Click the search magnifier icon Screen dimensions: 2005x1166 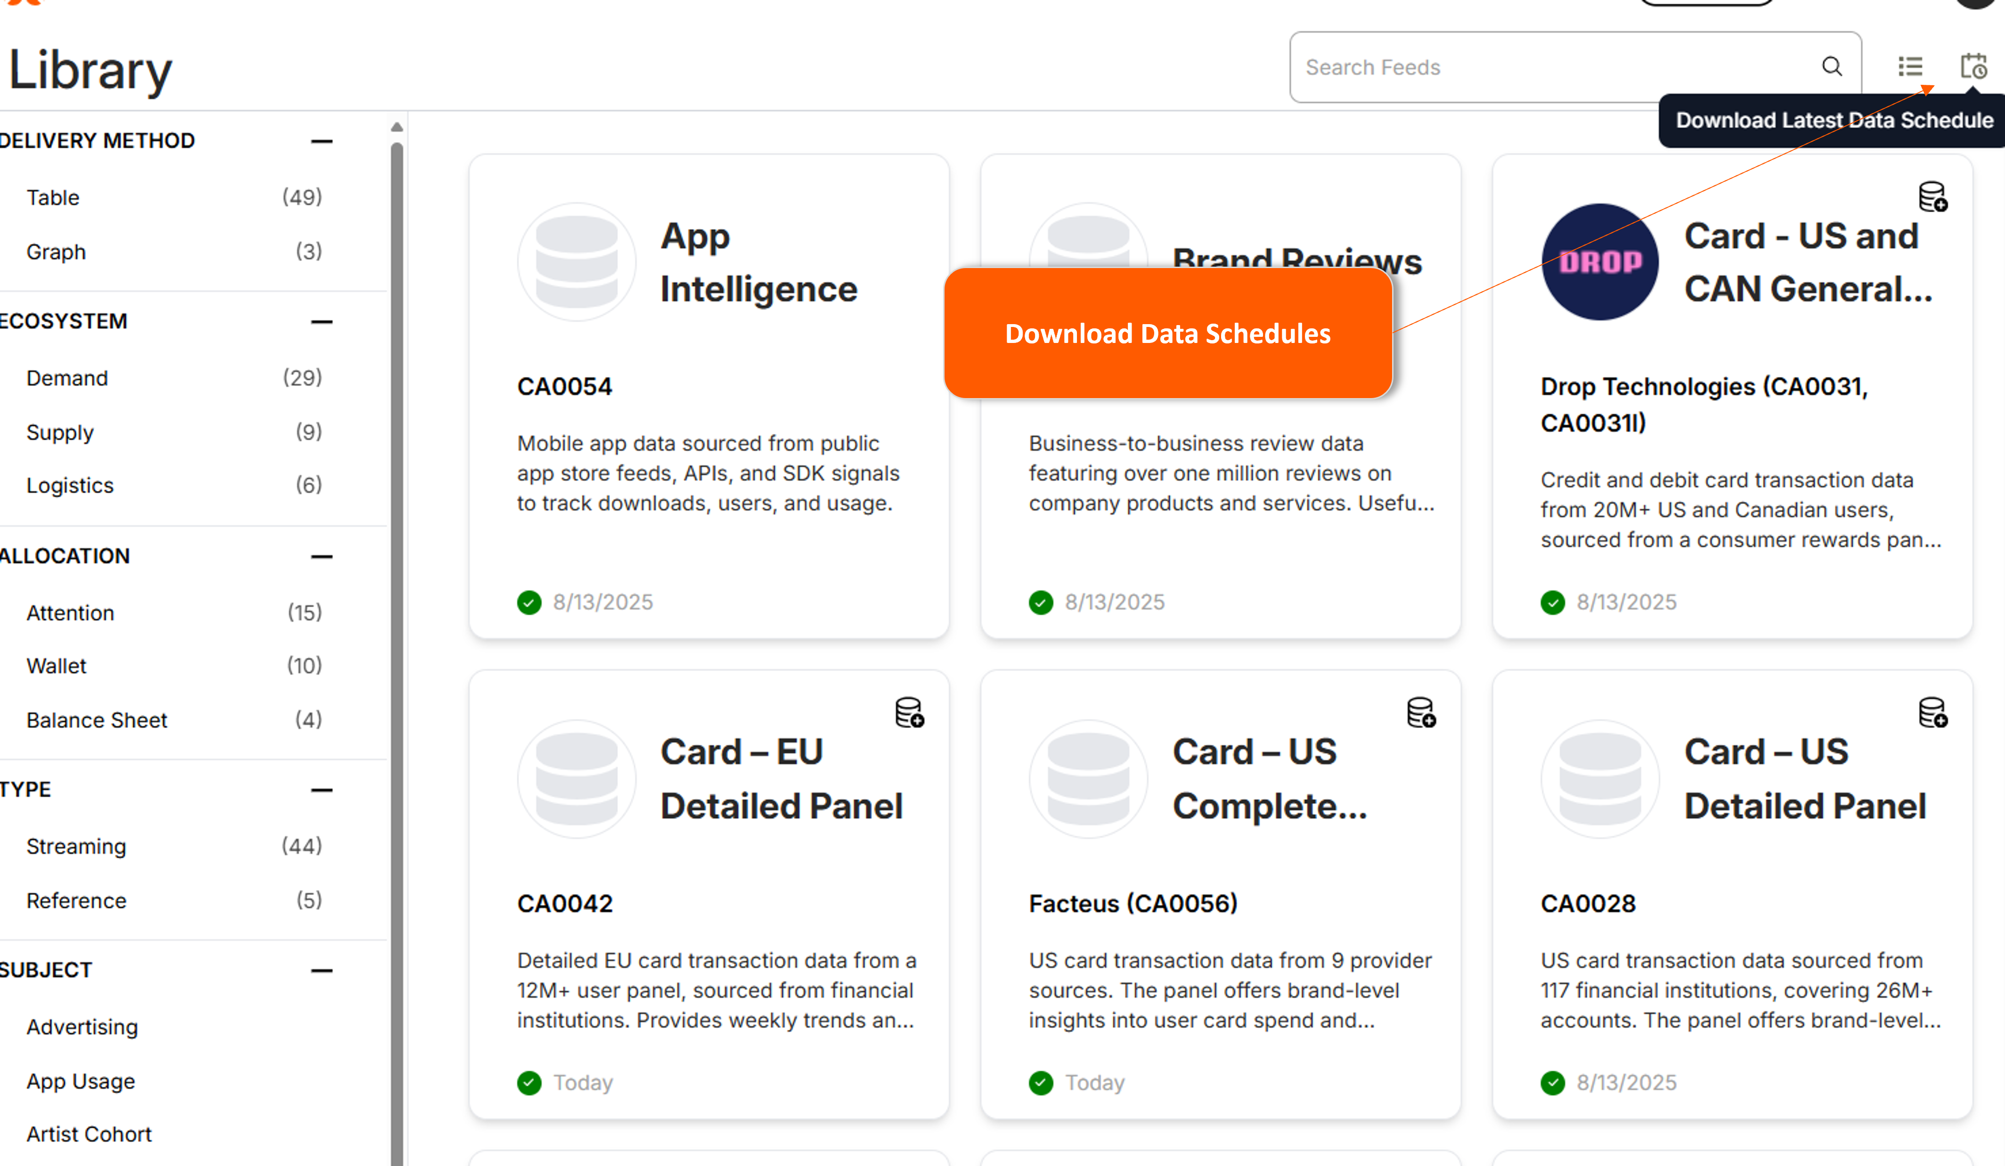[x=1832, y=67]
